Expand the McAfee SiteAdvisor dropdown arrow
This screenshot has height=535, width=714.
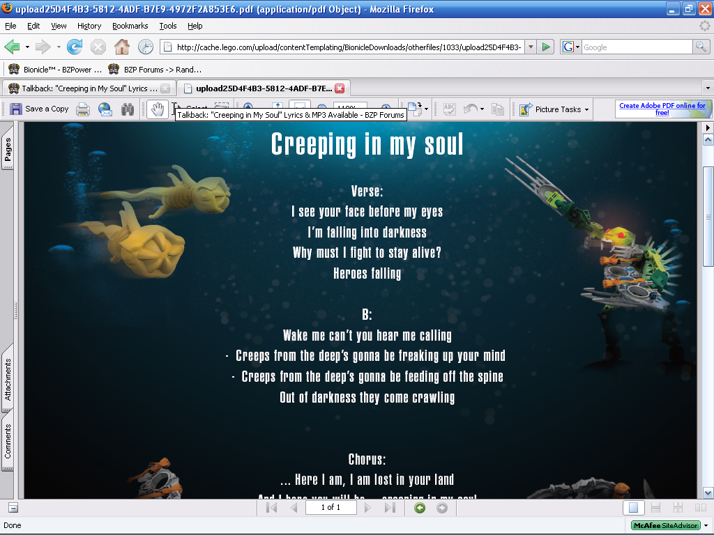tap(706, 525)
